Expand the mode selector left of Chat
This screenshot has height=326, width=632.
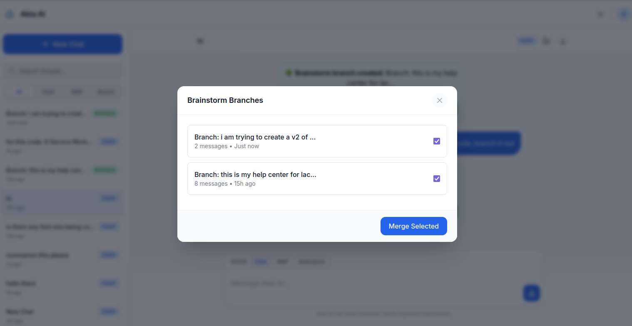coord(239,261)
